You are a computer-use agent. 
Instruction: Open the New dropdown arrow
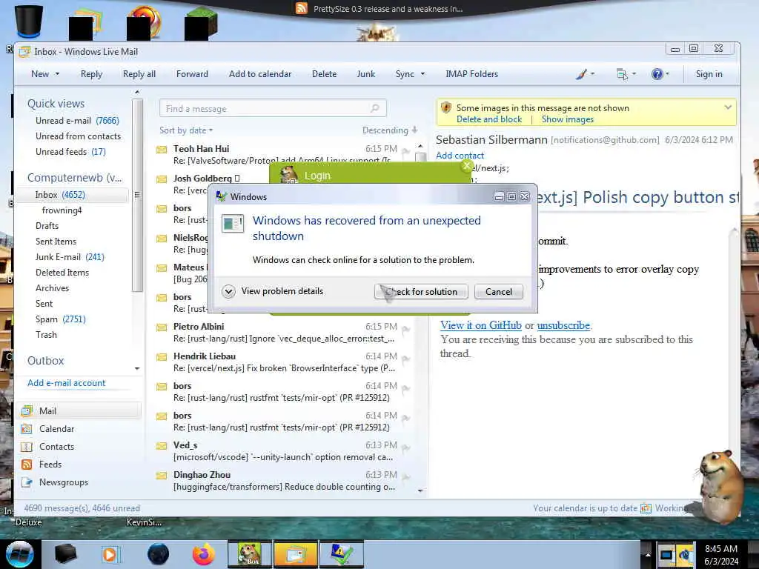tap(57, 74)
